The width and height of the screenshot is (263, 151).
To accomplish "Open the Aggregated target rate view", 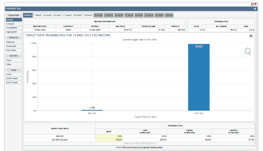I will click(x=12, y=32).
